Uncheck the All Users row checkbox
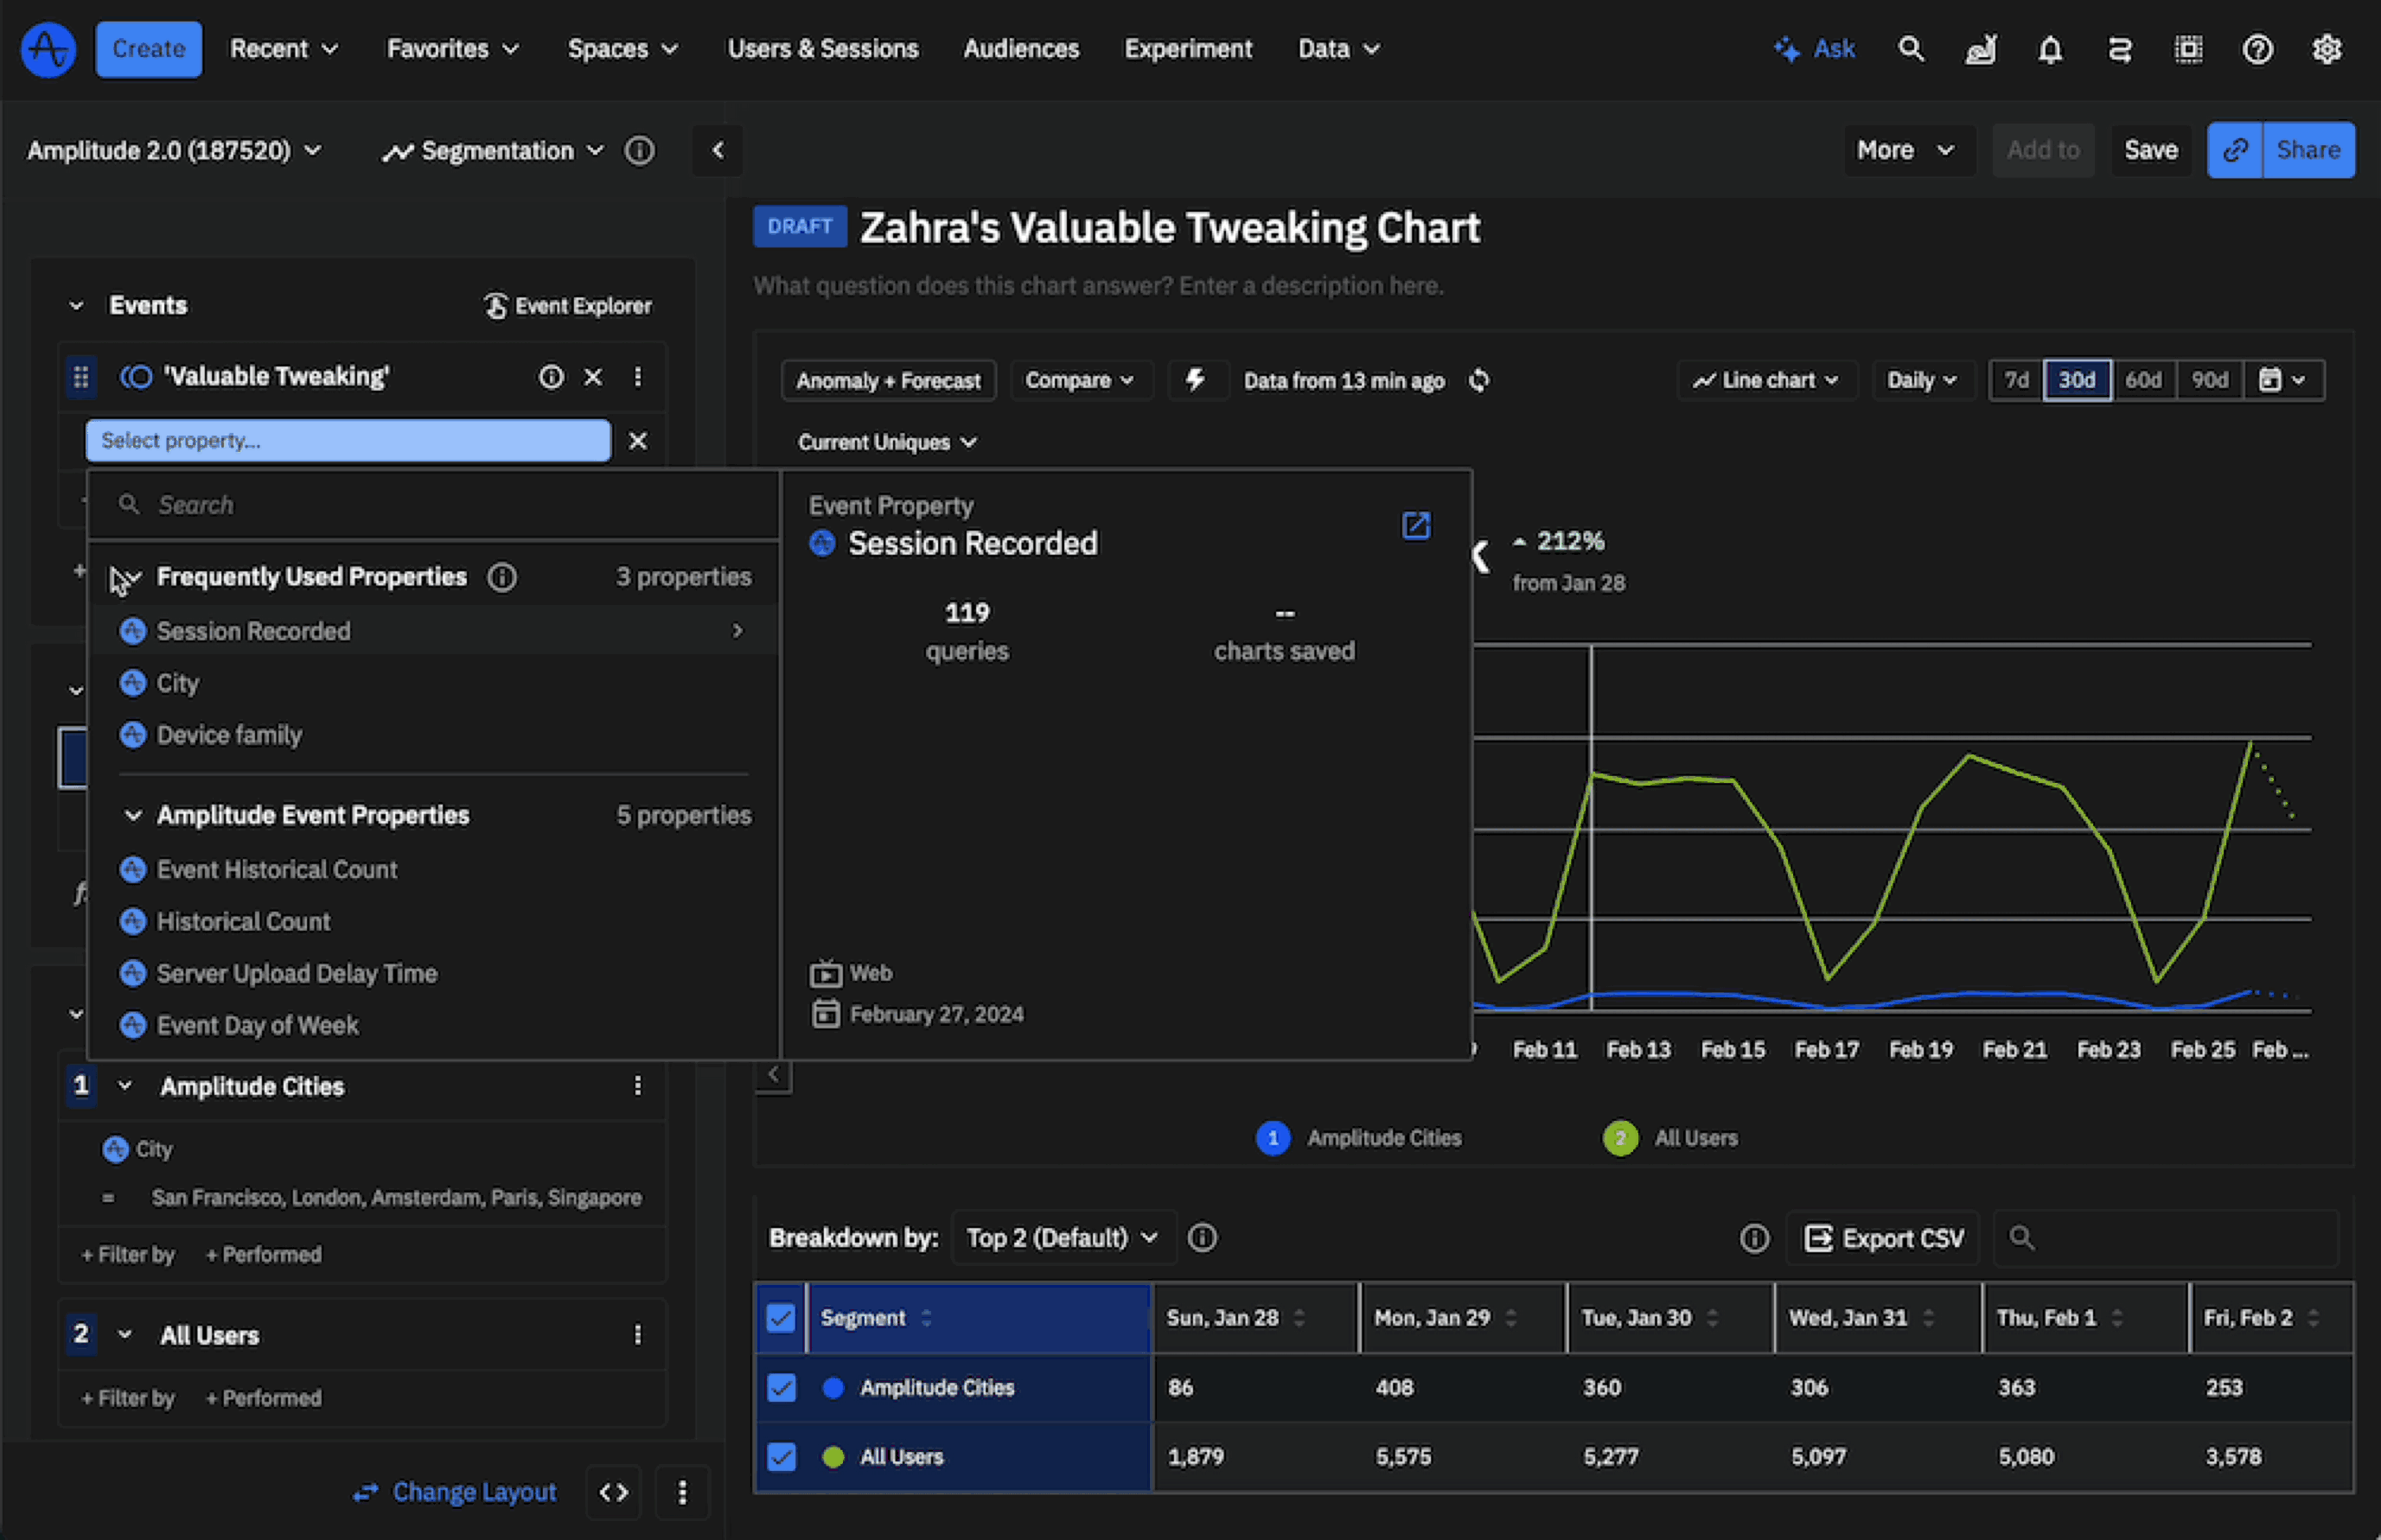This screenshot has height=1540, width=2381. [x=781, y=1456]
